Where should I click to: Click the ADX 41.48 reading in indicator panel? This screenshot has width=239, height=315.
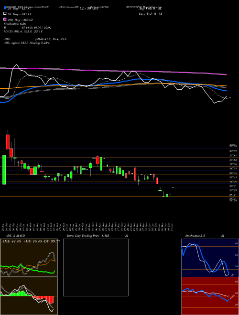(11, 241)
